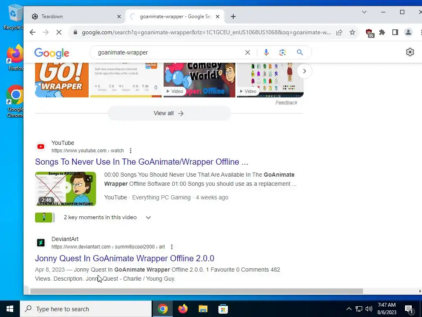Click the View all button
The height and width of the screenshot is (317, 422).
(x=169, y=113)
